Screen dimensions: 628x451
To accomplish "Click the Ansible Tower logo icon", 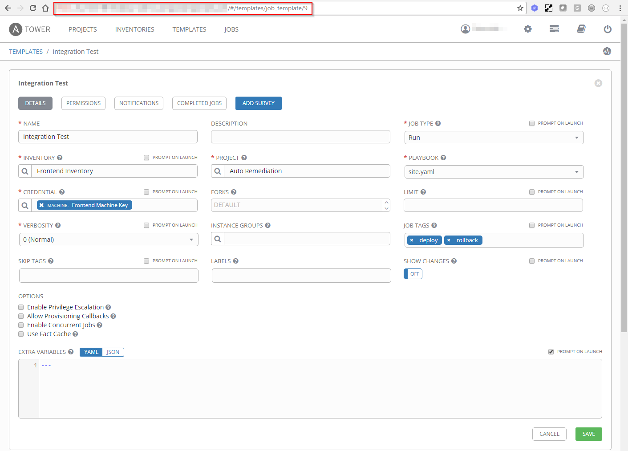I will pos(16,29).
